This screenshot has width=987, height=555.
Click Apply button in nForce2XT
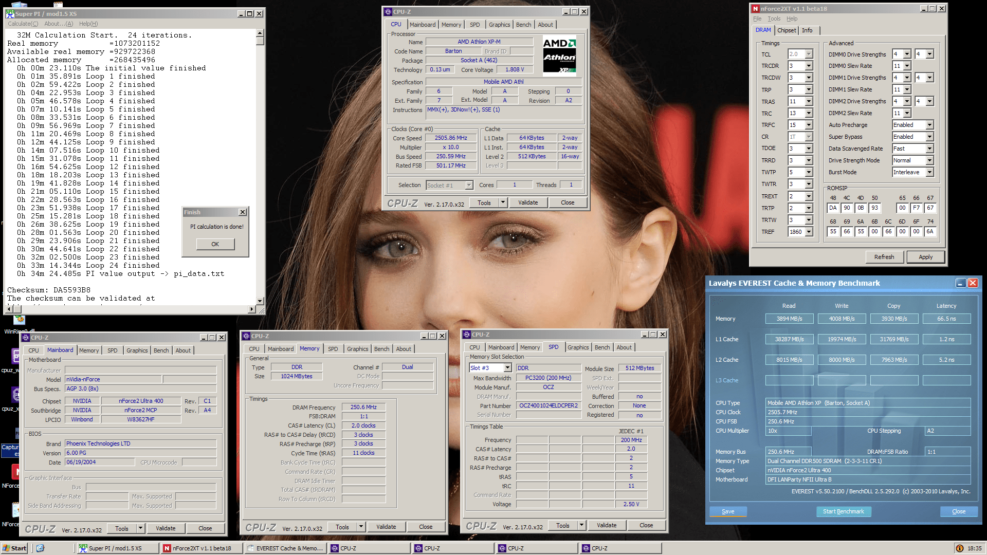pyautogui.click(x=925, y=257)
